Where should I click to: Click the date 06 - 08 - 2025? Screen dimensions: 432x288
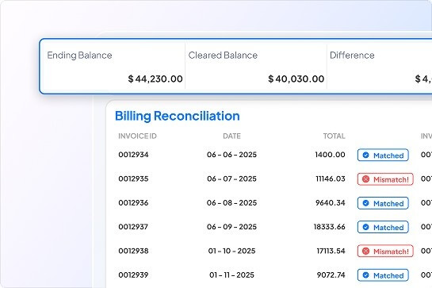click(x=231, y=203)
